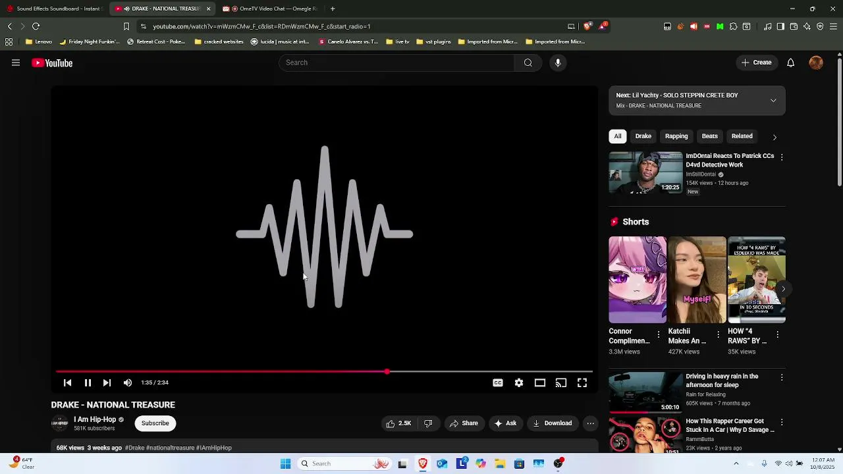Click the YouTube search magnifier button

coord(528,63)
